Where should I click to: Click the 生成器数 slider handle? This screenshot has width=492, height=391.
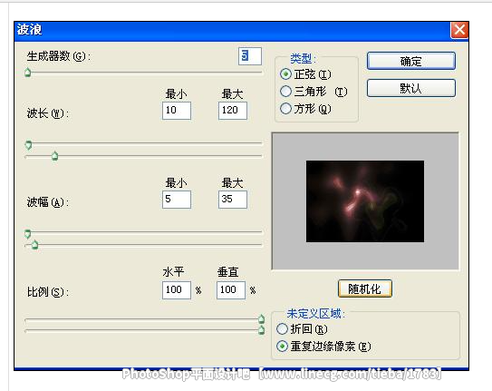[x=27, y=73]
